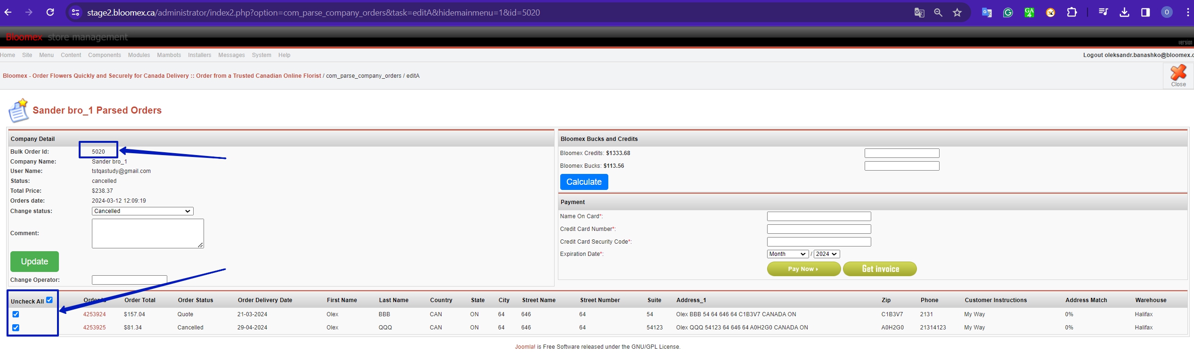This screenshot has width=1194, height=353.
Task: Click the Address Match column header
Action: 1086,300
